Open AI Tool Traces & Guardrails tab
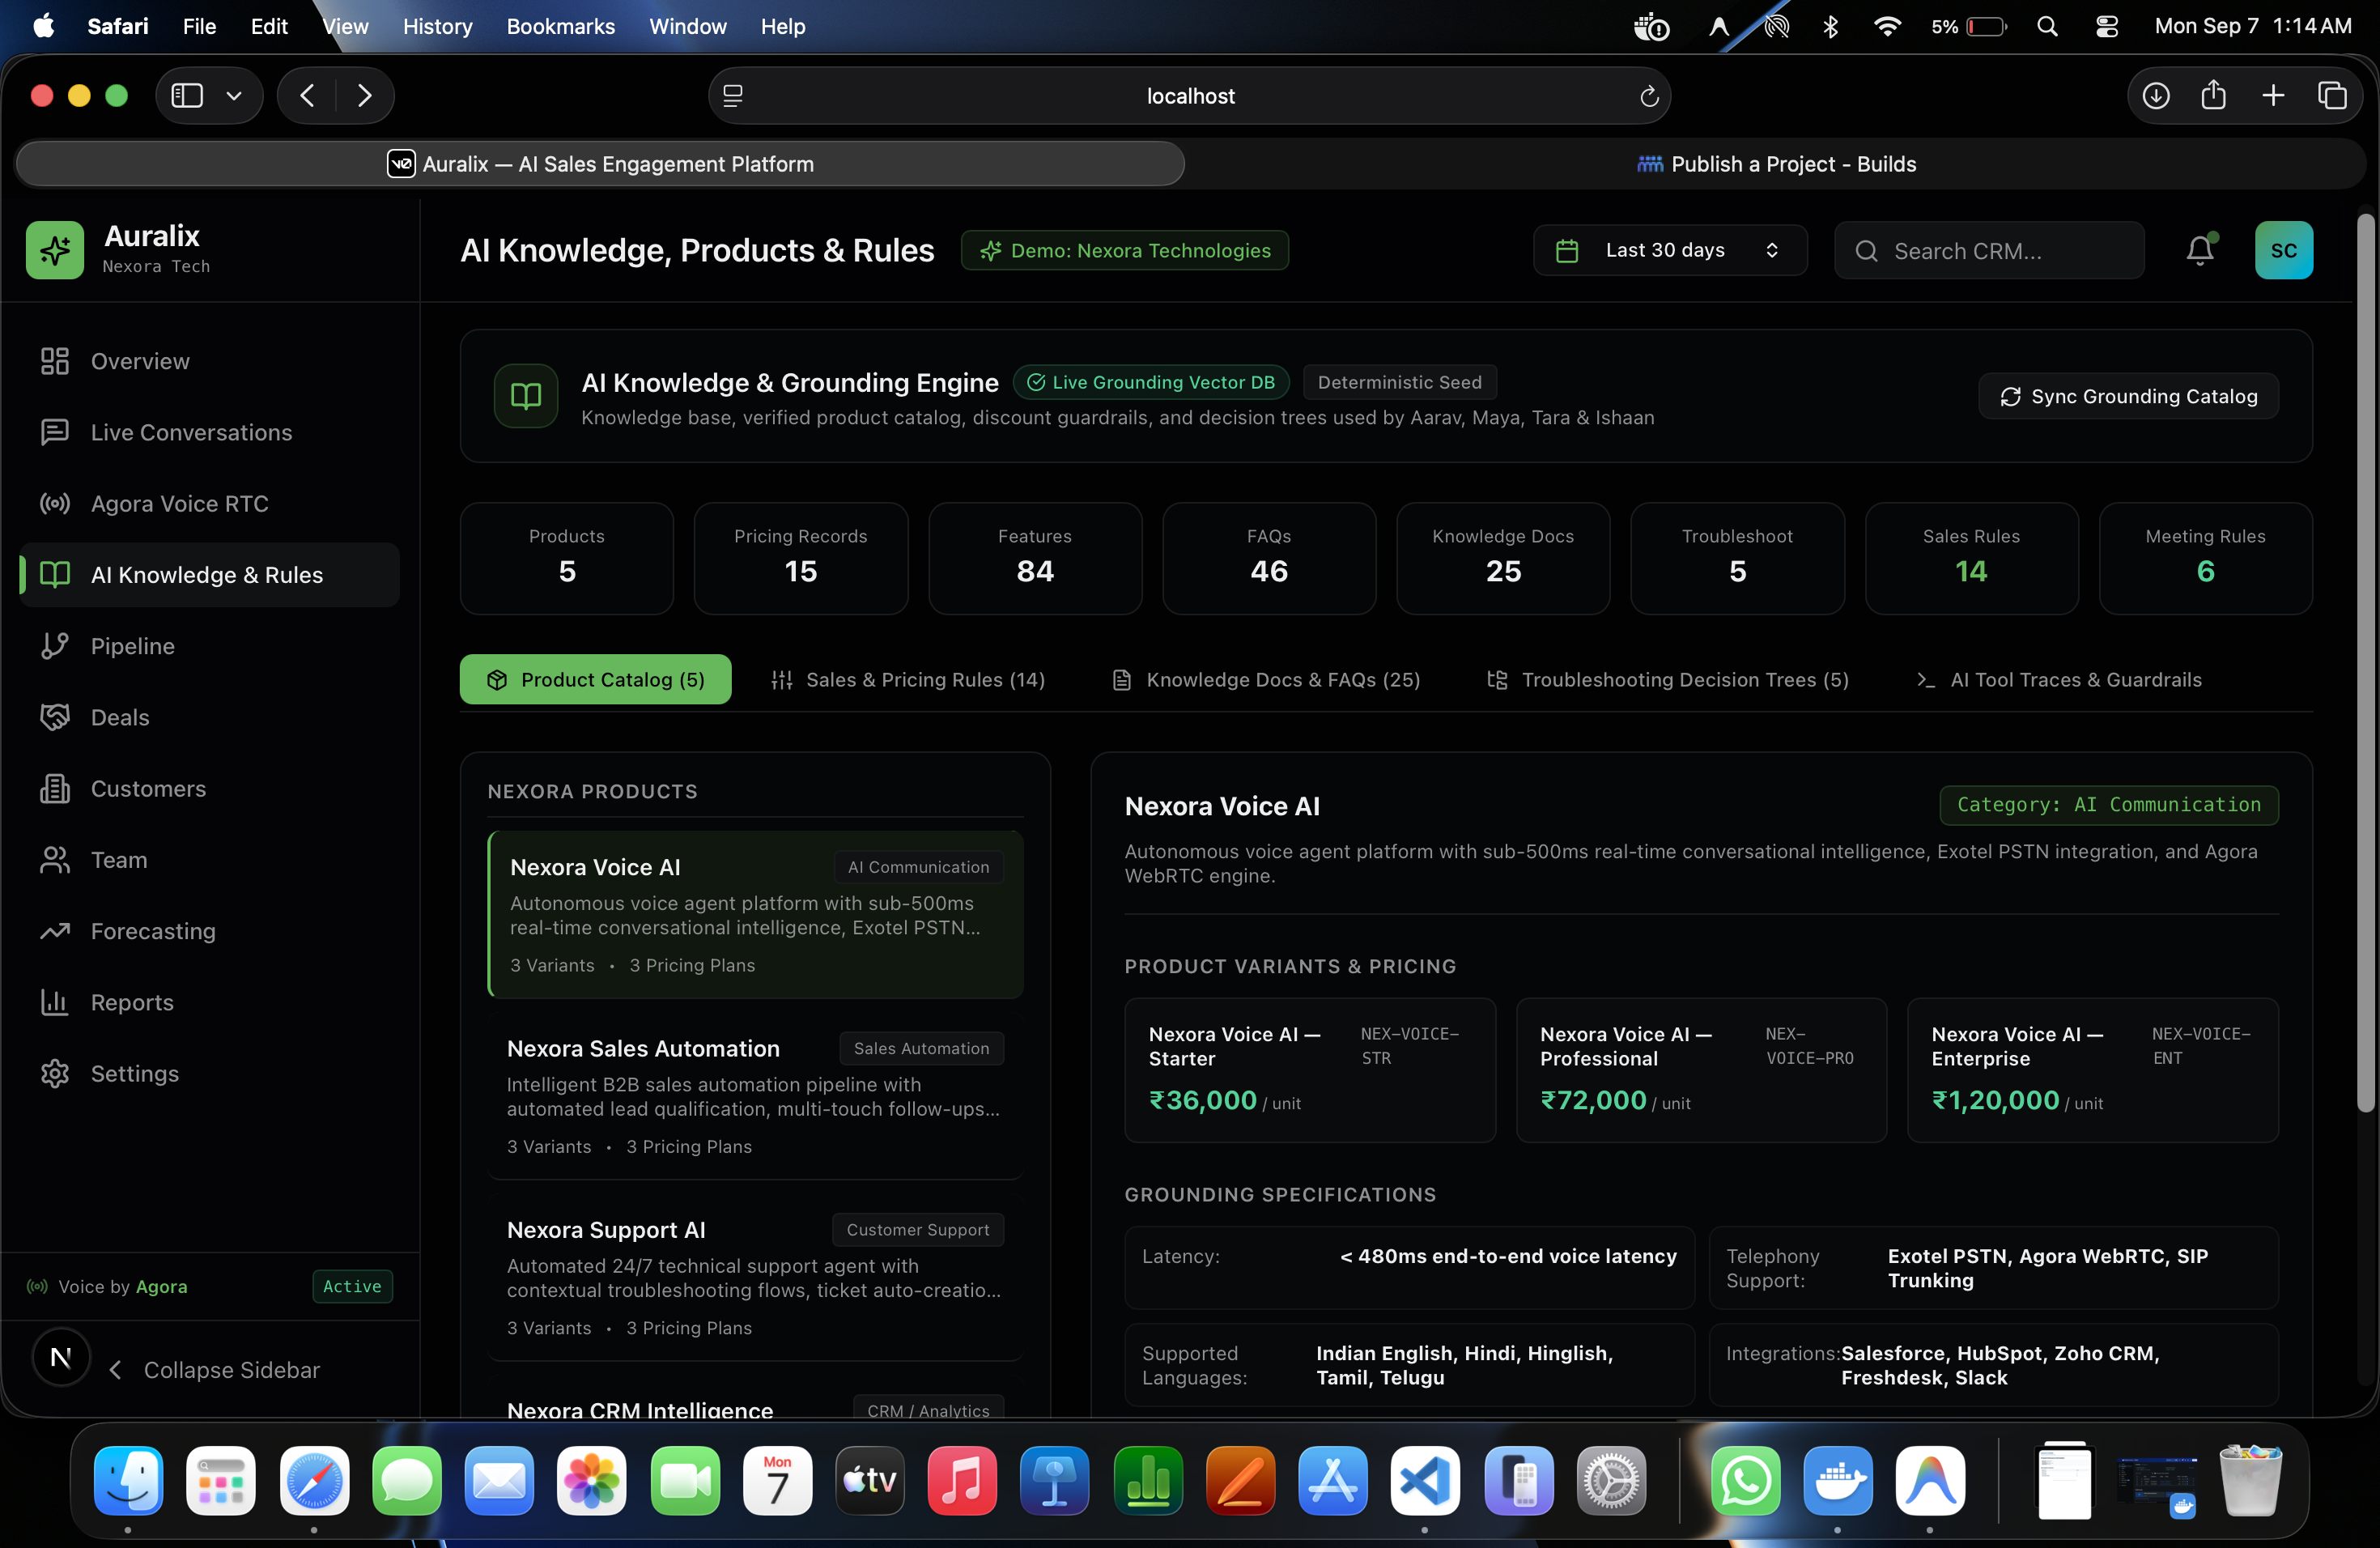Image resolution: width=2380 pixels, height=1548 pixels. 2059,679
